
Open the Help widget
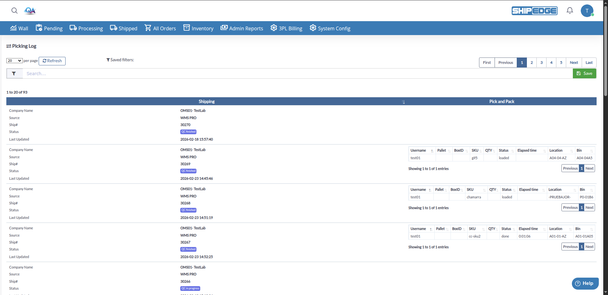point(585,283)
